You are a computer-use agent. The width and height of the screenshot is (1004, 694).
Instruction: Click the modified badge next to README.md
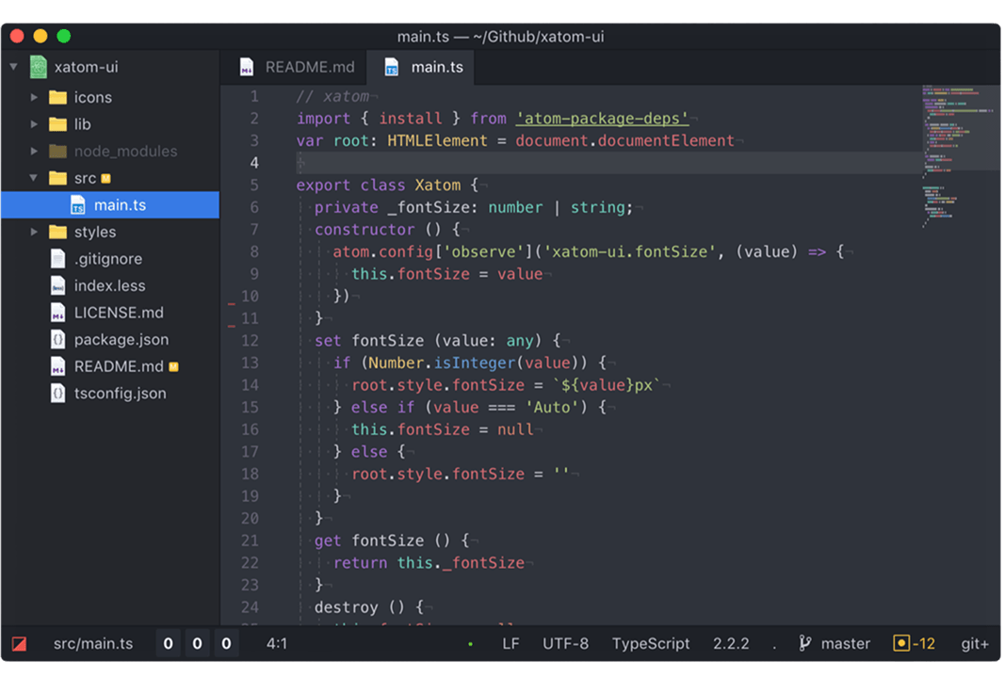173,367
